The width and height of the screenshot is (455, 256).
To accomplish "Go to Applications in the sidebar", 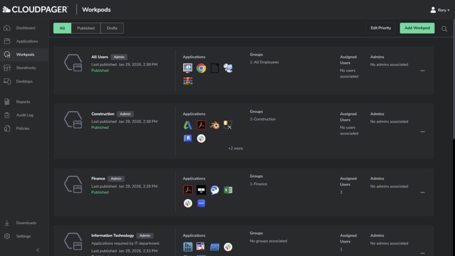I will (x=24, y=41).
